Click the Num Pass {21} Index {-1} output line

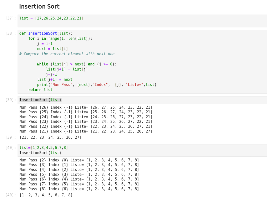coord(86,131)
